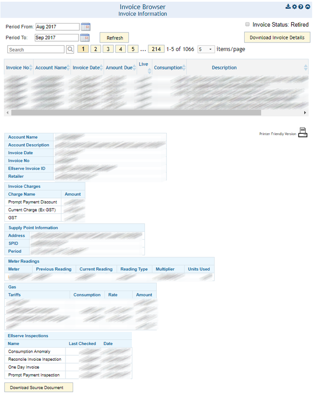
Task: Open the Period To calendar picker
Action: pos(84,38)
